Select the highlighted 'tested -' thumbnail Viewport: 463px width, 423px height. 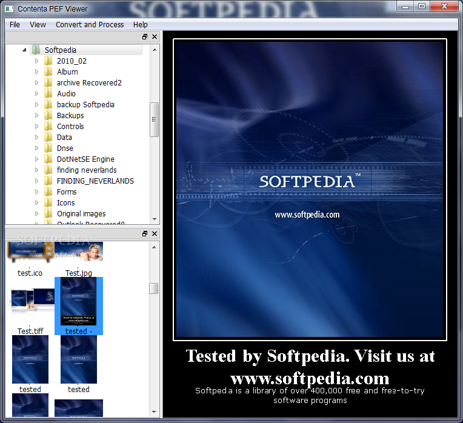coord(79,306)
